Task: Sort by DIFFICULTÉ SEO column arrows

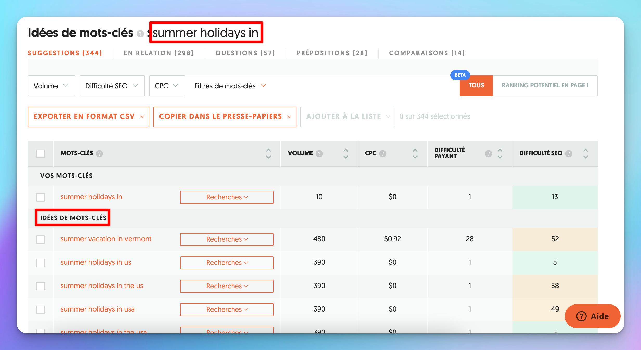Action: (x=586, y=154)
